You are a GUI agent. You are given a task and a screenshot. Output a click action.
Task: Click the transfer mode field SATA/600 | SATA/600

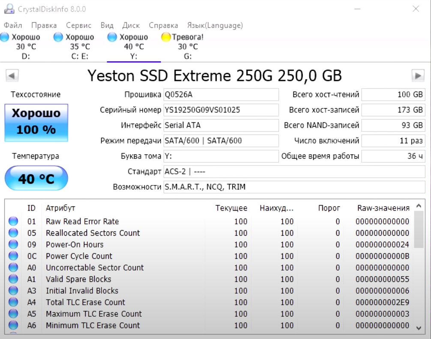(221, 141)
